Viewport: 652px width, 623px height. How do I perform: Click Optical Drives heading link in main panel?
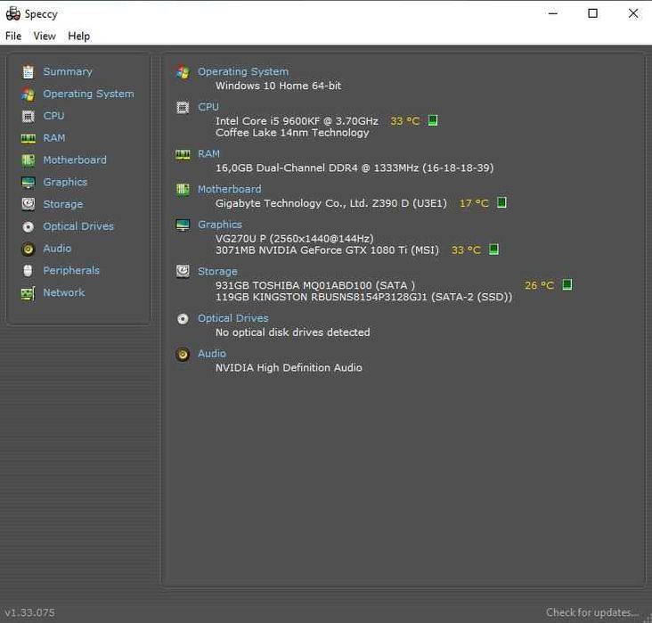click(x=233, y=318)
